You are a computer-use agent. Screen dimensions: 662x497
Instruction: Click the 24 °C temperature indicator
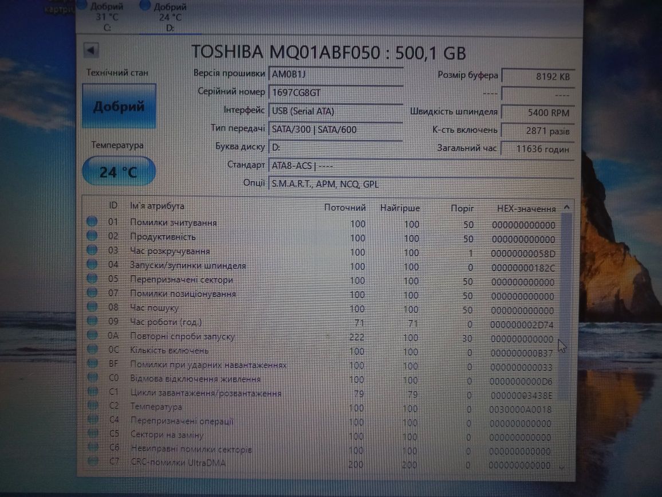click(119, 171)
